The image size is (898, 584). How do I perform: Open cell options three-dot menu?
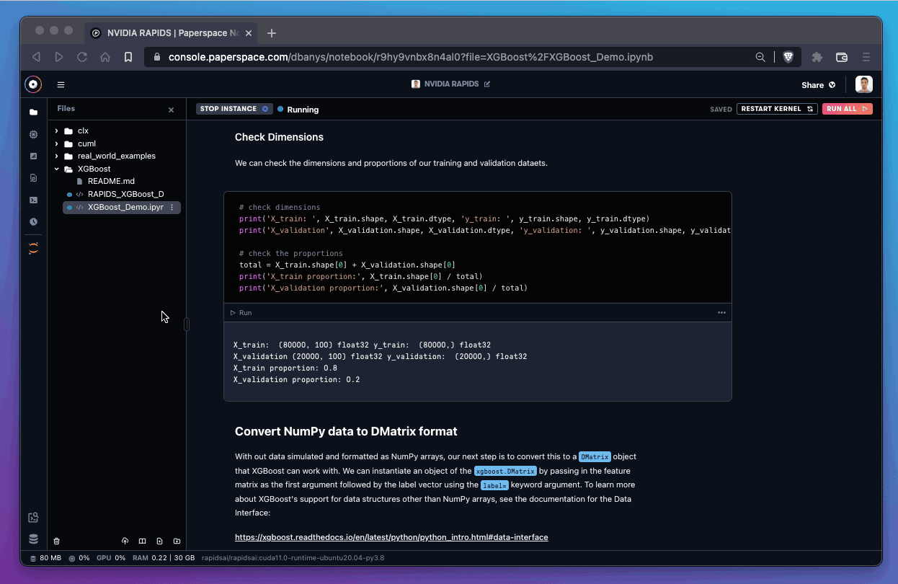(x=721, y=313)
